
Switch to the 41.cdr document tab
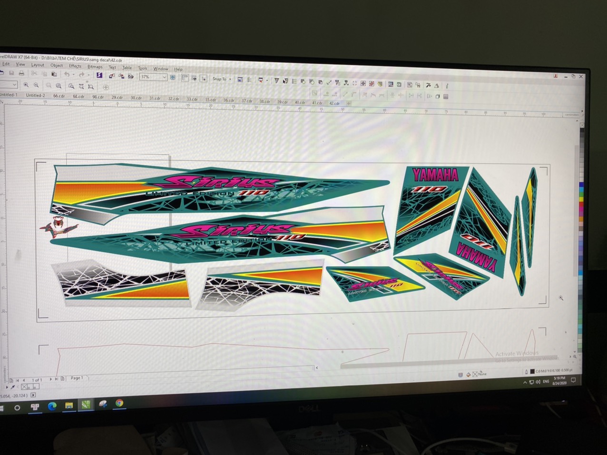point(317,103)
